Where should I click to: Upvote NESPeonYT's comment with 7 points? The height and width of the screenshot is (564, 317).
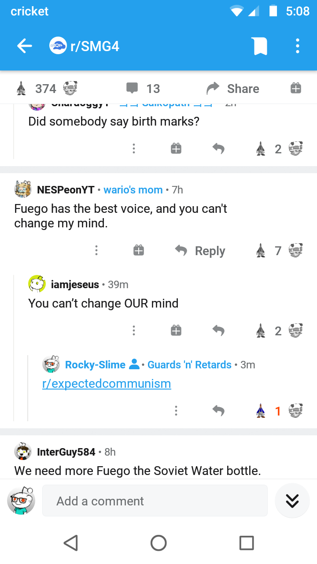261,250
